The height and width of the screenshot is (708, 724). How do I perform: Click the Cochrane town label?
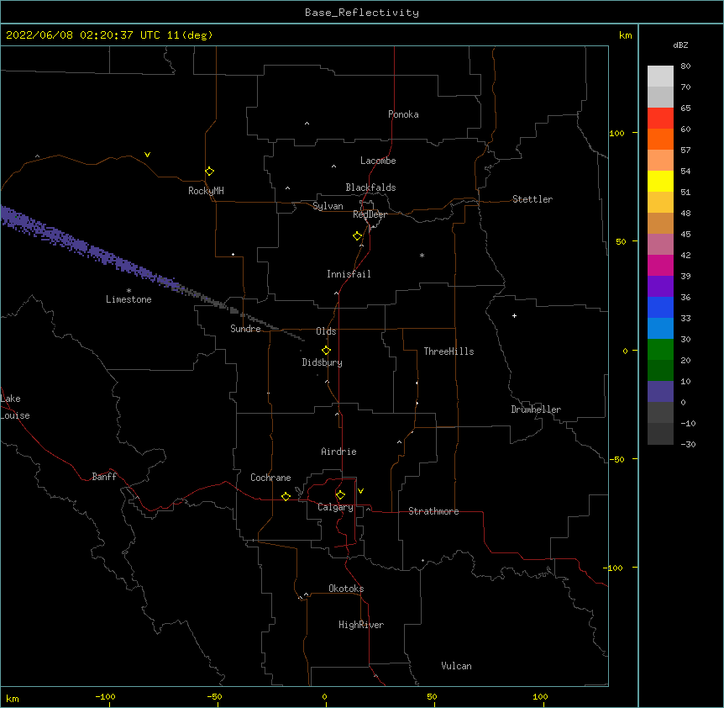tap(270, 478)
